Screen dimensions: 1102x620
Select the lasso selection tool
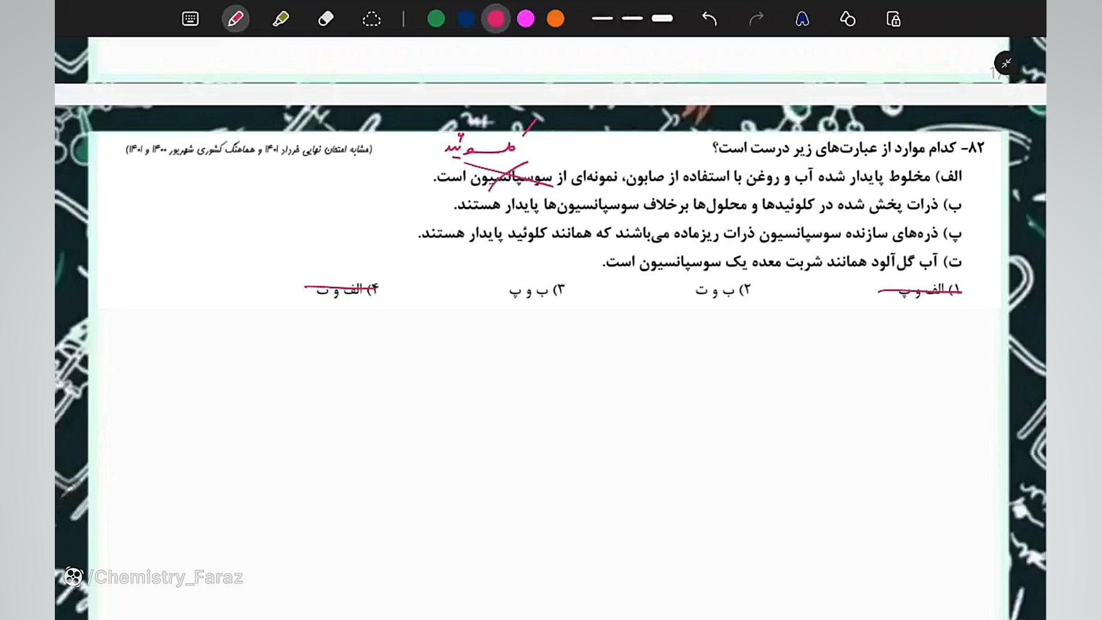(371, 19)
